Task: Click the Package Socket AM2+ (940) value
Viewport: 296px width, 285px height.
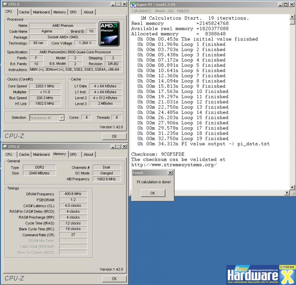Action: (63, 37)
